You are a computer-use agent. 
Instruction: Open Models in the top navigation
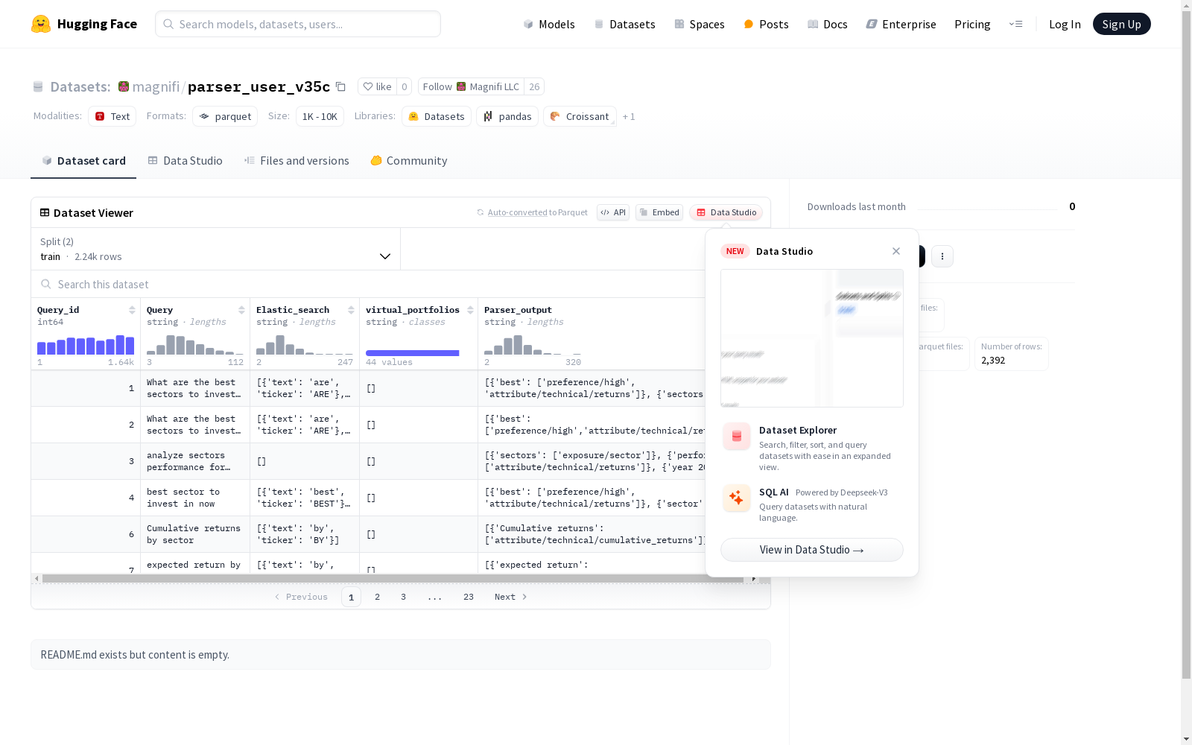pos(549,24)
